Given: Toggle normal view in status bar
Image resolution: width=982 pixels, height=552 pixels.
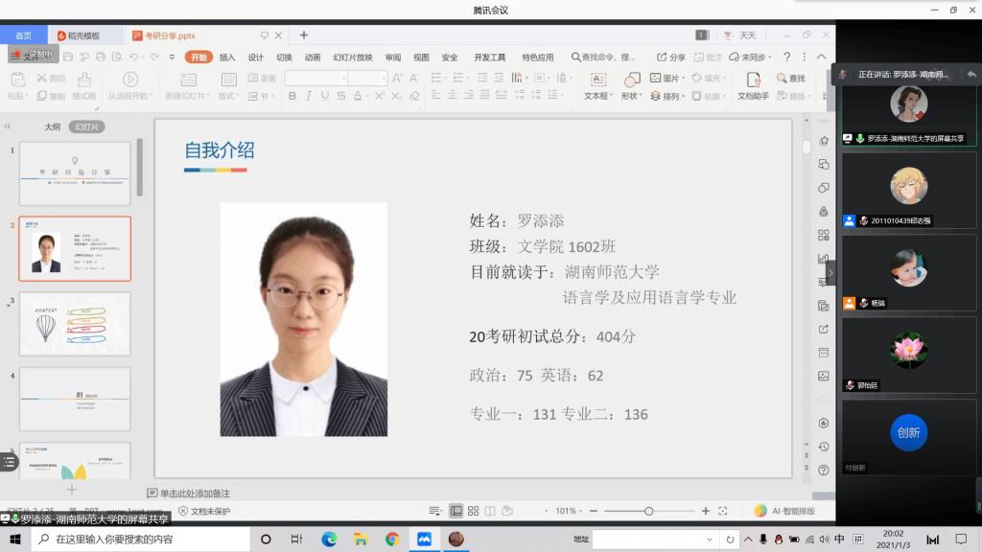Looking at the screenshot, I should coord(456,511).
